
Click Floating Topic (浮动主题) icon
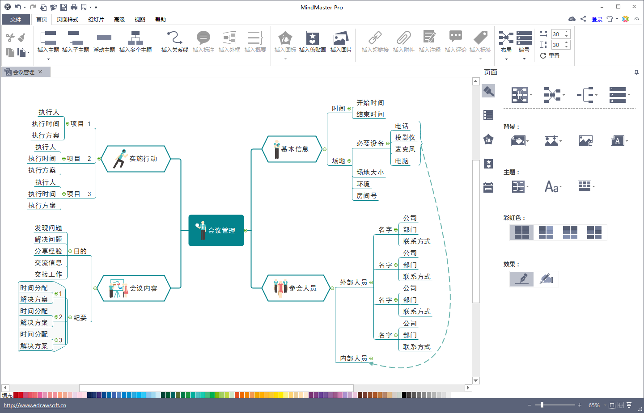104,38
